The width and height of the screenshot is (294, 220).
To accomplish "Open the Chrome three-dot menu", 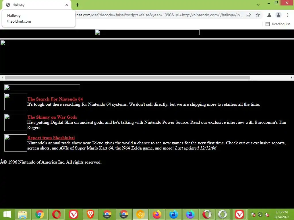I will click(x=288, y=15).
